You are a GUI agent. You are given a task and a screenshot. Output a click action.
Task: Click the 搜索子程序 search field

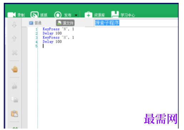point(136,23)
